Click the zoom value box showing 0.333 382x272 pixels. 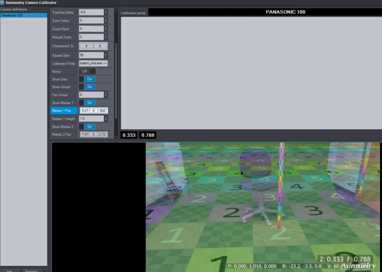[x=129, y=135]
